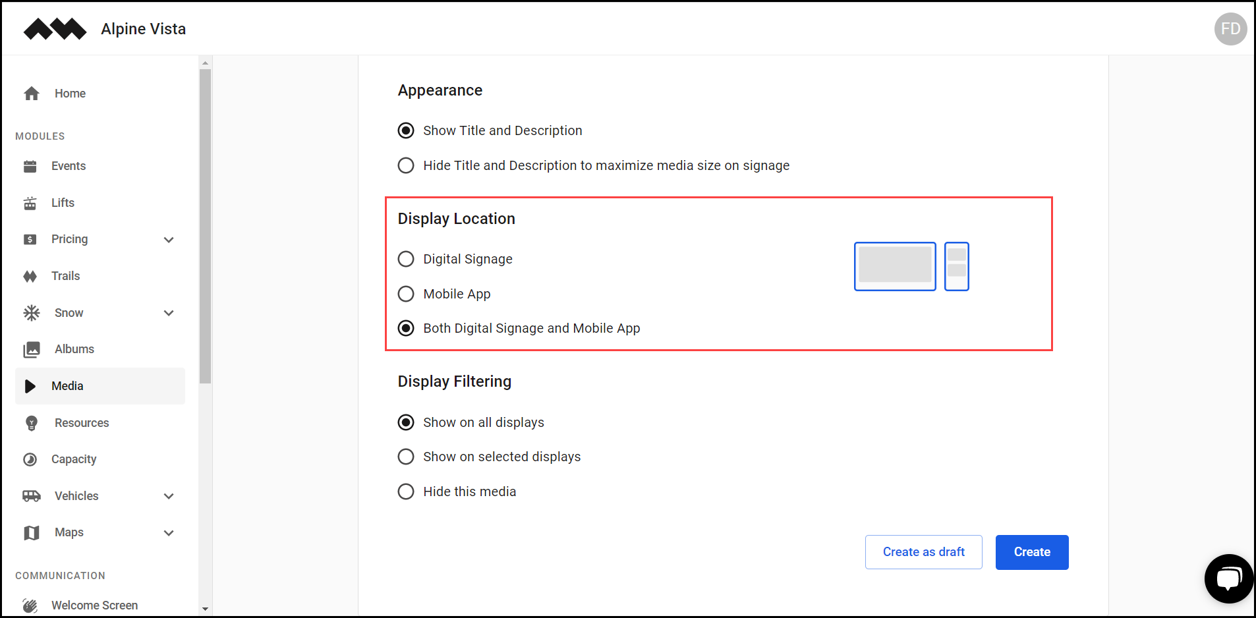Expand the Snow submenu chevron
The width and height of the screenshot is (1256, 618).
[169, 313]
